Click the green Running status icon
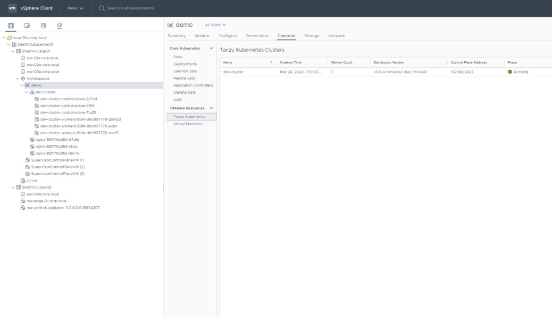 click(x=510, y=72)
